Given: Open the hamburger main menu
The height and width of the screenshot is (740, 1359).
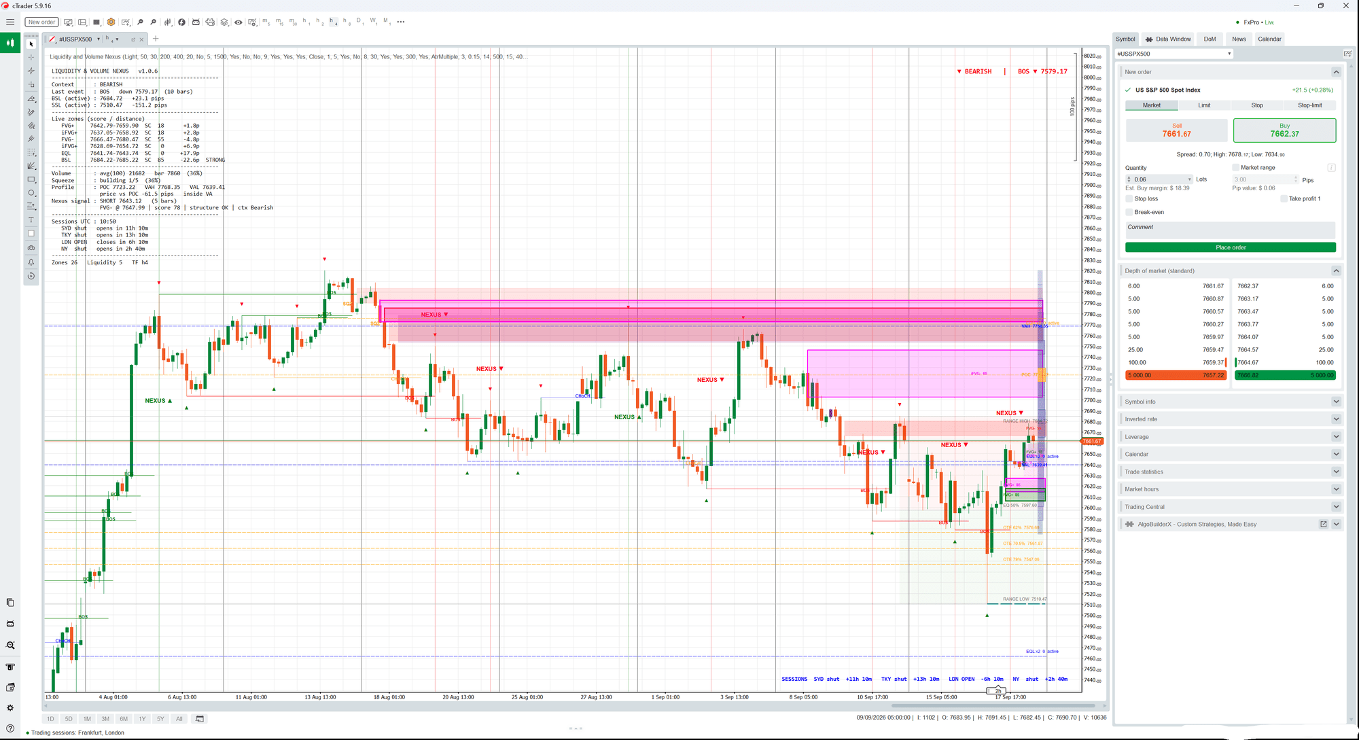Looking at the screenshot, I should (x=10, y=22).
